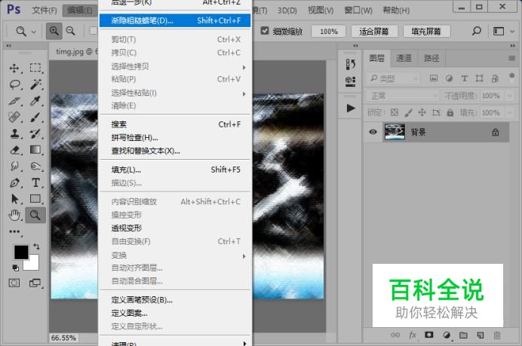
Task: Select the Crop tool
Action: point(14,101)
